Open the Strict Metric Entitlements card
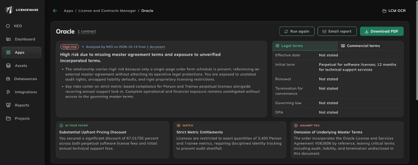Viewport: 418px width, 165px height. coord(230,140)
